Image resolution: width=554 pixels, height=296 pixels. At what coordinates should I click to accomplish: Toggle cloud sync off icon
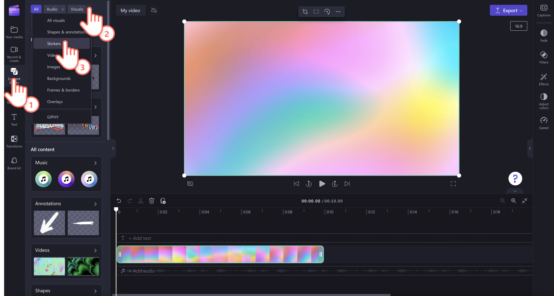(x=154, y=10)
